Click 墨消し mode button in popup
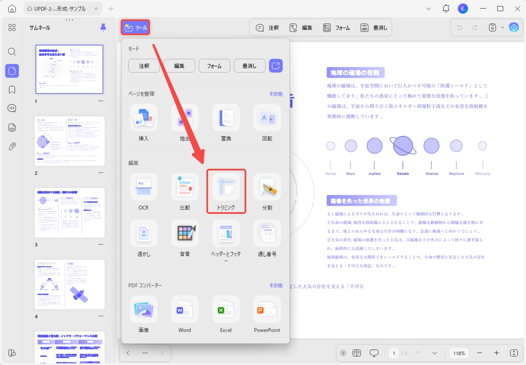This screenshot has width=526, height=365. tap(250, 66)
